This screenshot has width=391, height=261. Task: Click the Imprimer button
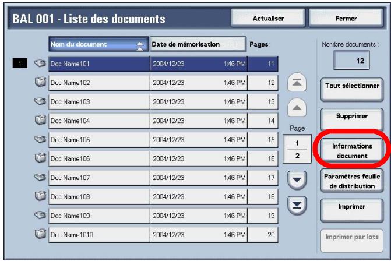352,210
